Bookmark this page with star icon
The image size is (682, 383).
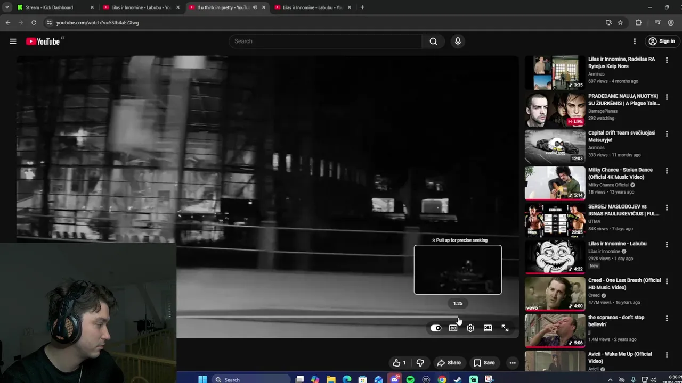coord(620,22)
